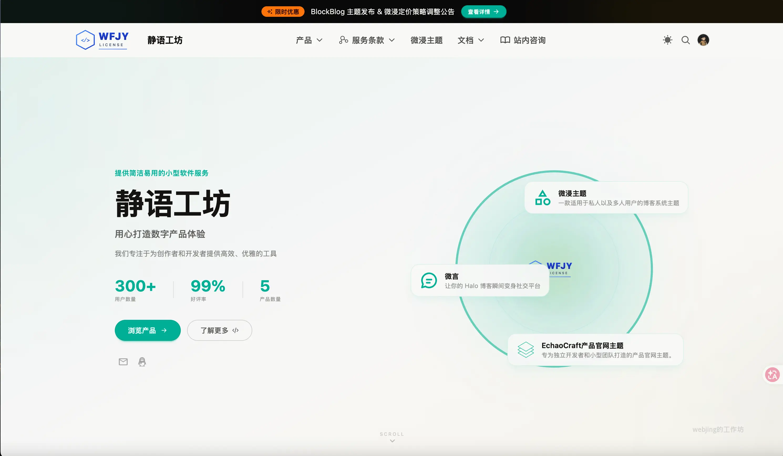
Task: Click the mail envelope contact icon
Action: (123, 362)
